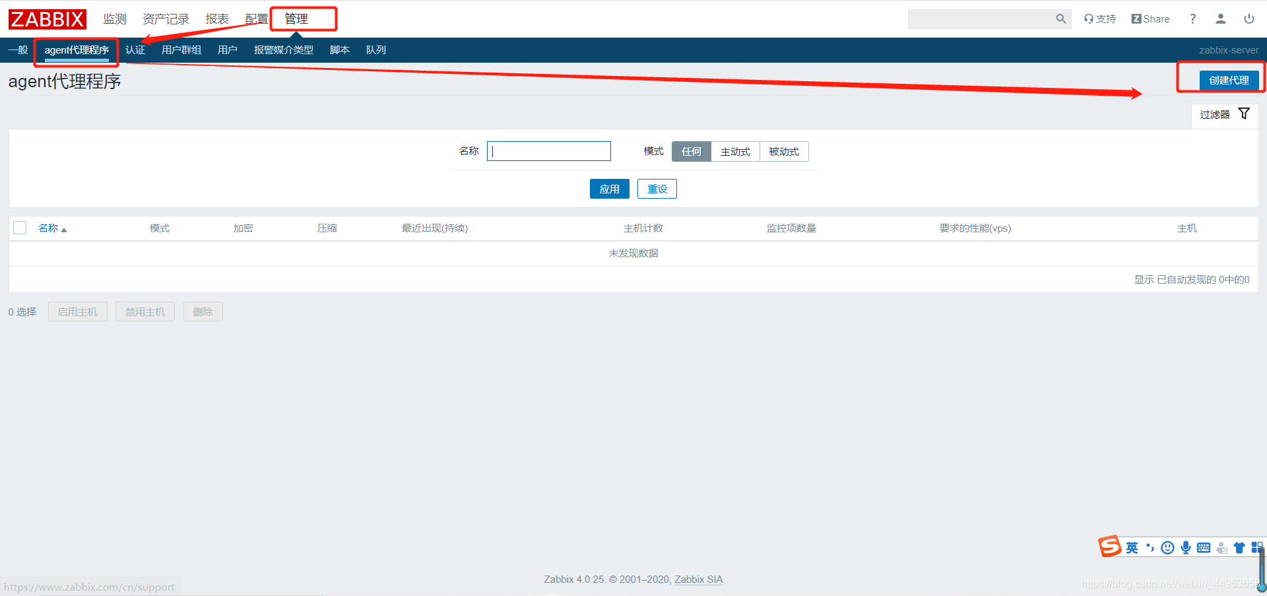Screen dimensions: 1267x596
Task: Open the Sogou emoji smiley icon
Action: coord(1168,548)
